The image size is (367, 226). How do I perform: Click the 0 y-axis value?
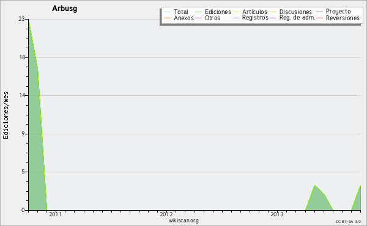click(23, 210)
